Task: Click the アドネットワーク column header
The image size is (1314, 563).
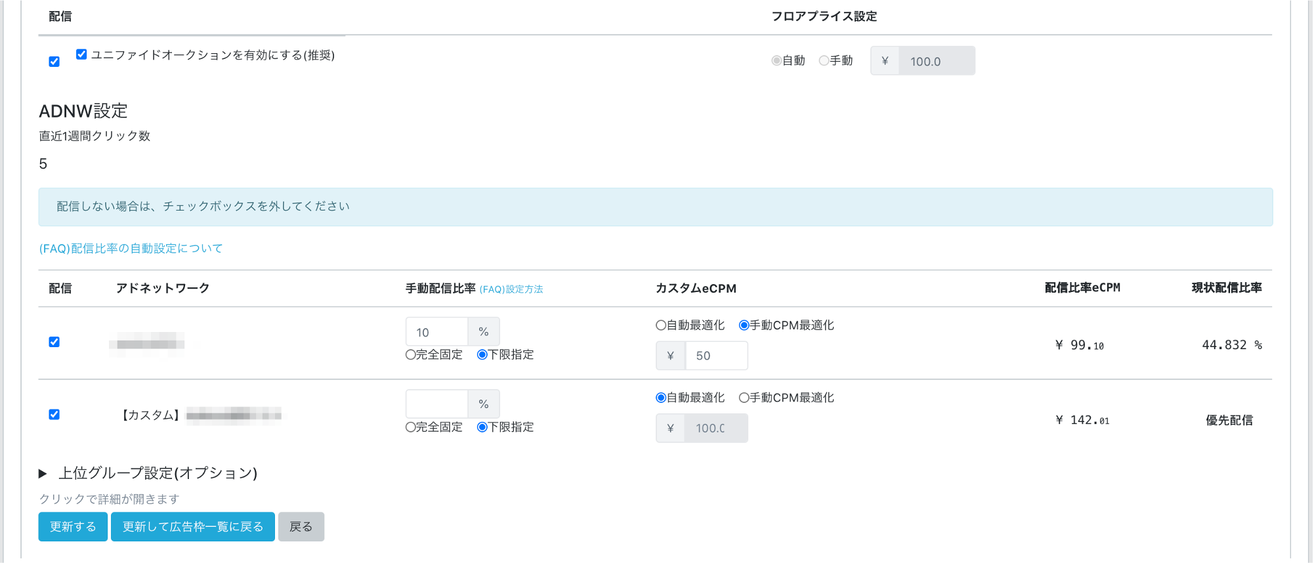Action: pyautogui.click(x=163, y=288)
